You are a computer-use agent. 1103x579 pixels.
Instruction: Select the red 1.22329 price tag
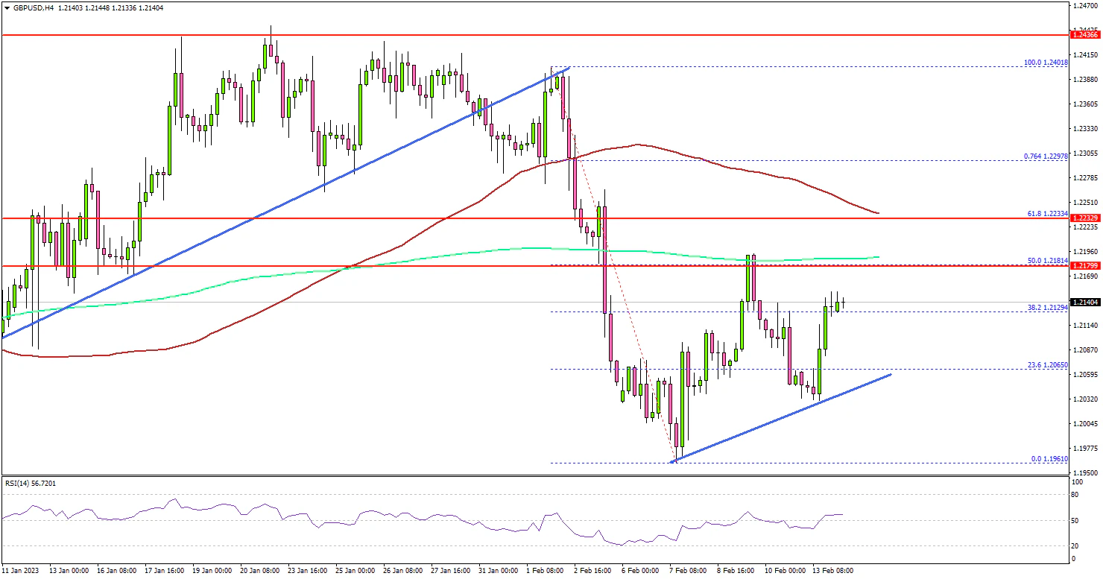pos(1084,218)
